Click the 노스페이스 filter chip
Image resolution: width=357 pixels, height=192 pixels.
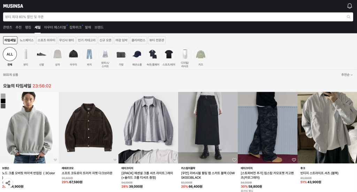27,40
